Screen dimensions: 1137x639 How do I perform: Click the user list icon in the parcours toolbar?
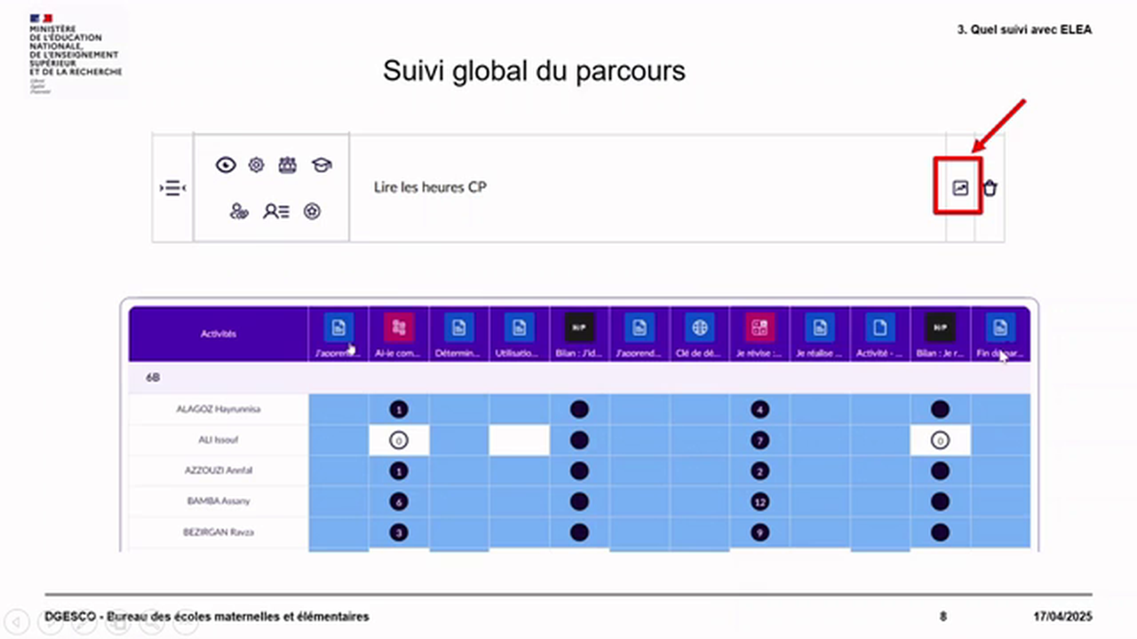click(276, 211)
